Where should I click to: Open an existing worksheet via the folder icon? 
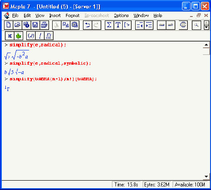tap(17, 25)
